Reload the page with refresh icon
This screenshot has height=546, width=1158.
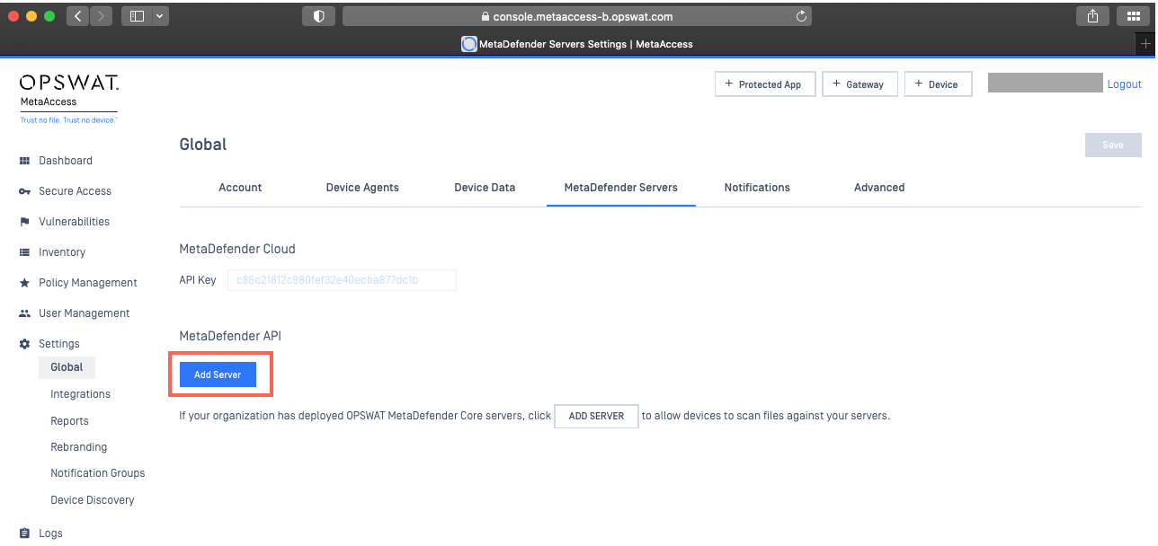pyautogui.click(x=801, y=16)
